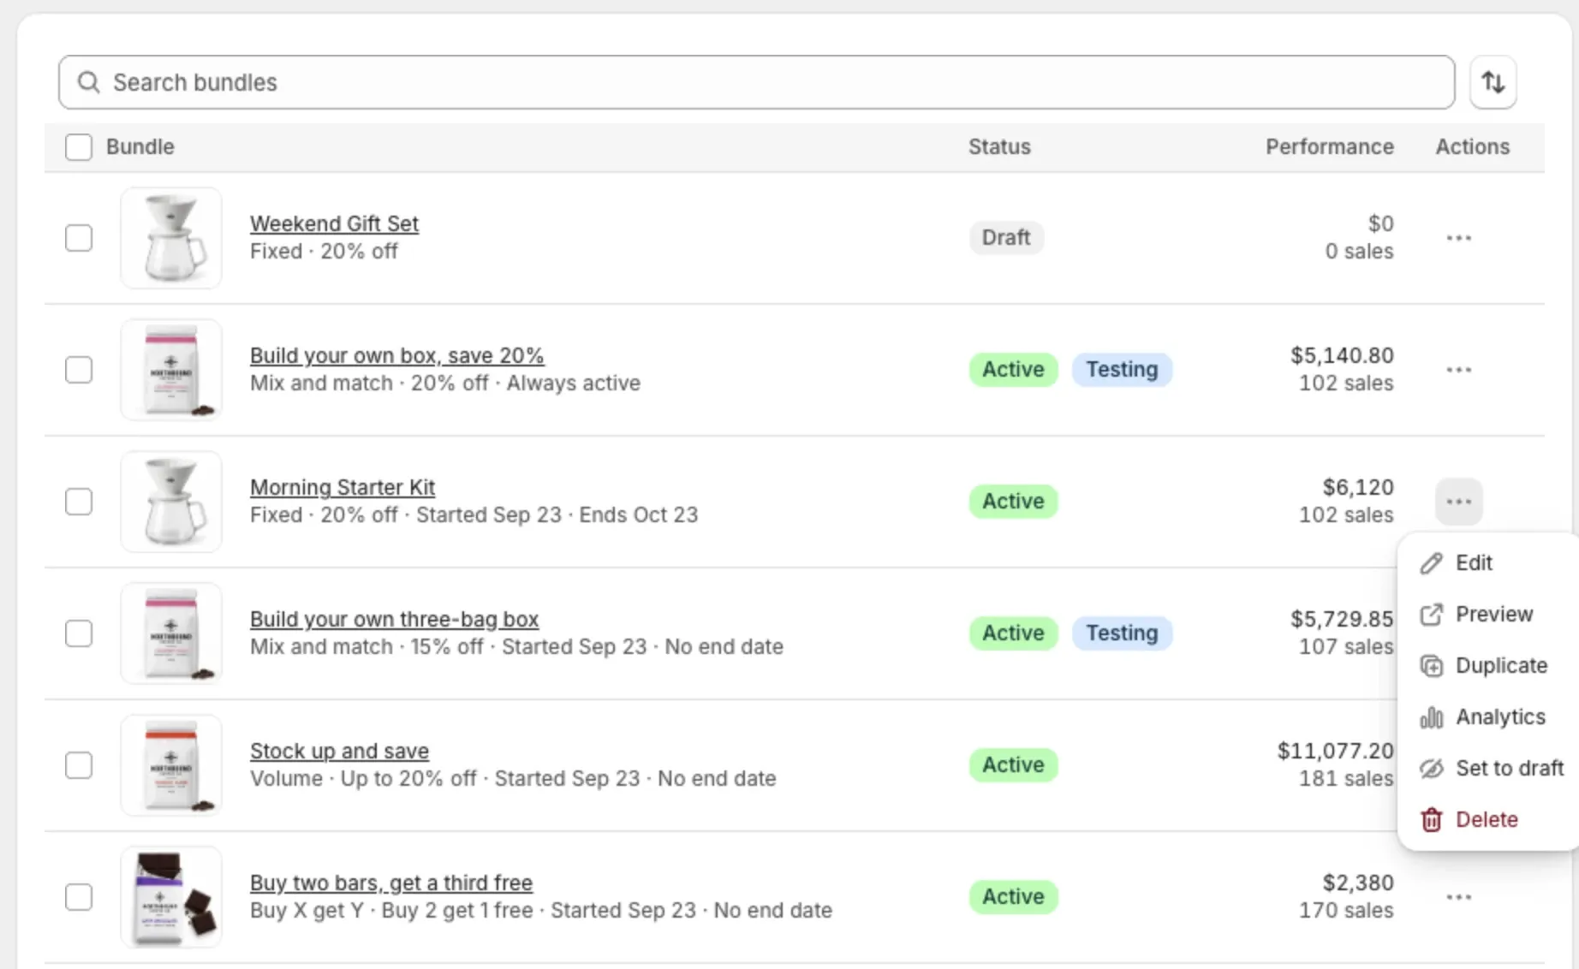Close the Morning Starter Kit actions menu button

pos(1458,502)
